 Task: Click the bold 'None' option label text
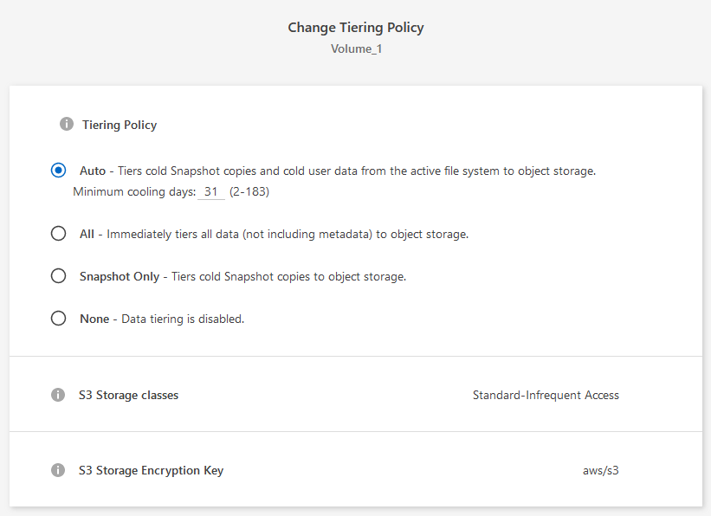[x=94, y=319]
